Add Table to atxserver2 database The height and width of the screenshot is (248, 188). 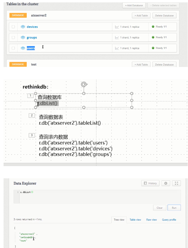pyautogui.click(x=141, y=15)
